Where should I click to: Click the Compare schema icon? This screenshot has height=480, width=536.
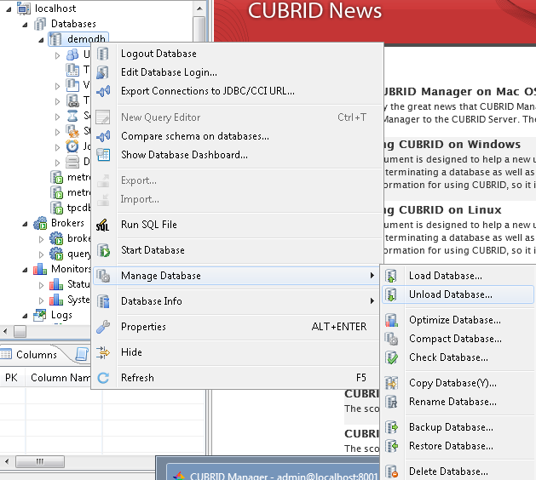pyautogui.click(x=103, y=136)
